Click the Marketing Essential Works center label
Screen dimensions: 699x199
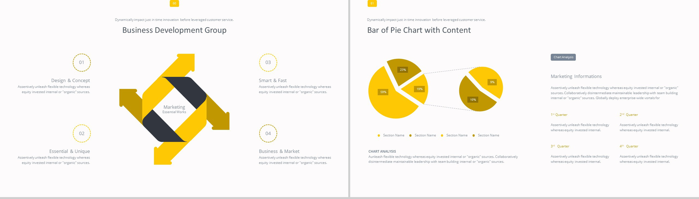(x=174, y=109)
